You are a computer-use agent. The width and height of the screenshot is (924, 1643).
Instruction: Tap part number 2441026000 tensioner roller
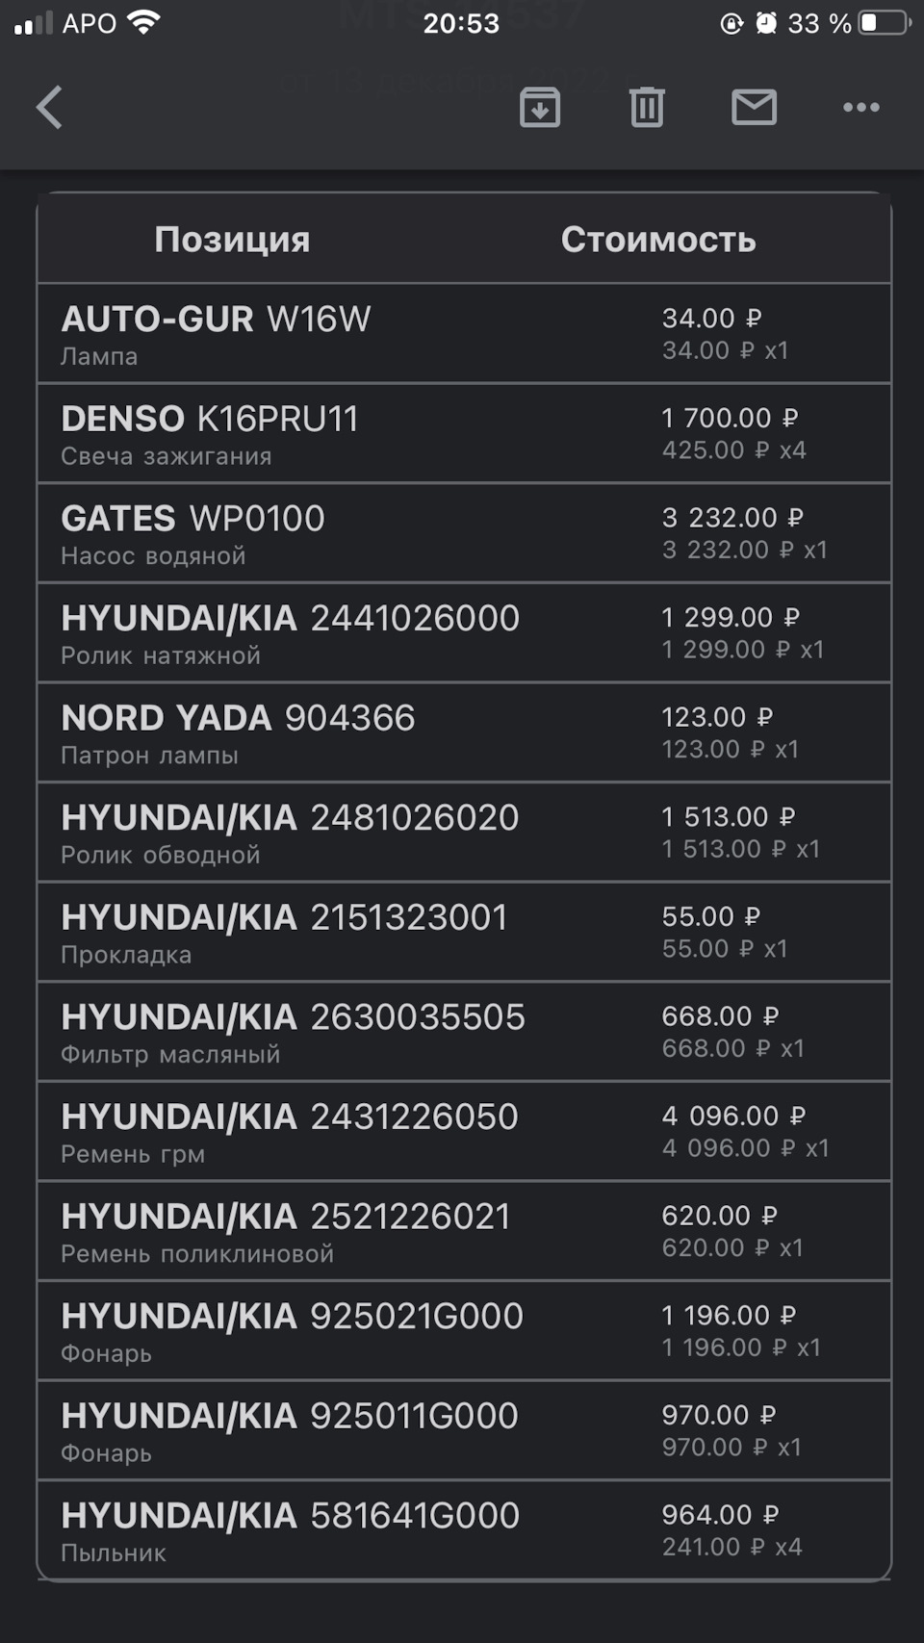[x=415, y=618]
